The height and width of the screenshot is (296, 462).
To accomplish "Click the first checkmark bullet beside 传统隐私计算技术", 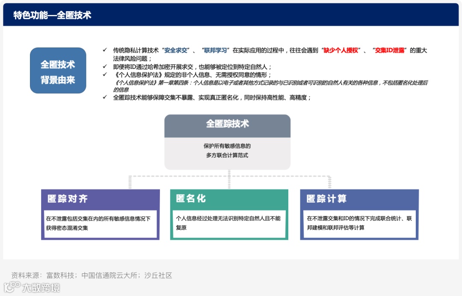I will (105, 50).
